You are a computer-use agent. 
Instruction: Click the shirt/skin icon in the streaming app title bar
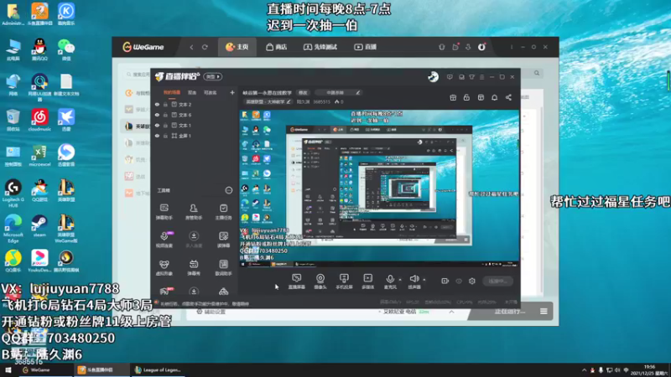point(471,77)
